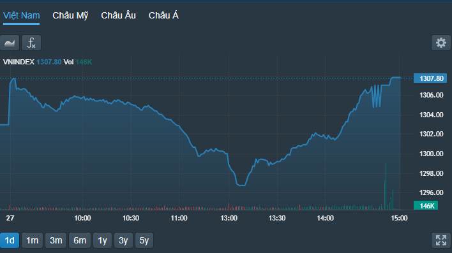
Task: Select the 3m time range
Action: pos(56,240)
